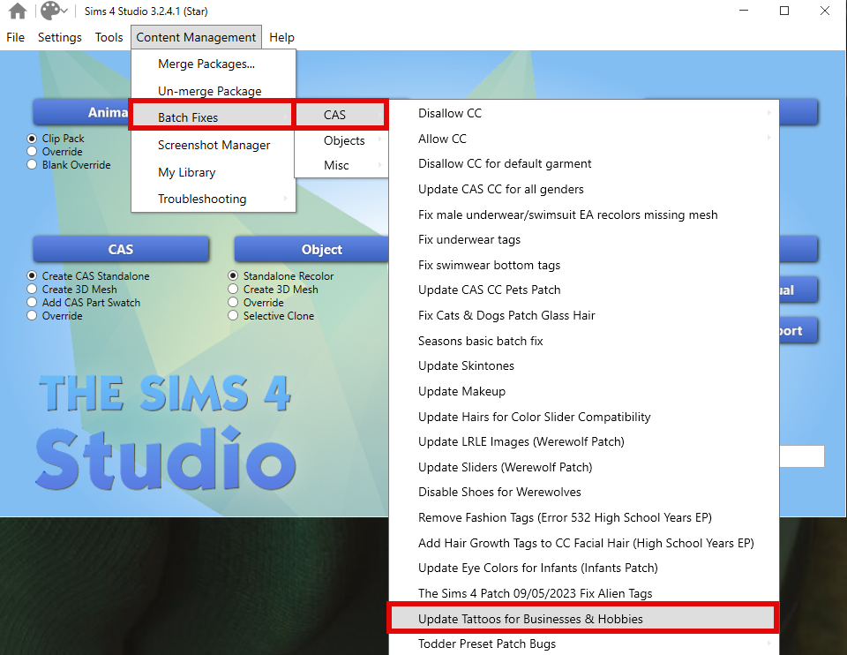This screenshot has width=847, height=655.
Task: Select Add Hair Growth Tags to CC Facial Hair
Action: point(584,543)
